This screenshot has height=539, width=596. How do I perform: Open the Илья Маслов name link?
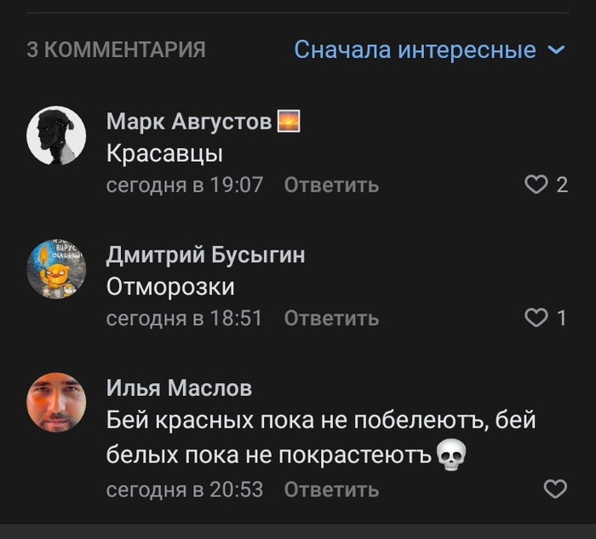point(179,388)
